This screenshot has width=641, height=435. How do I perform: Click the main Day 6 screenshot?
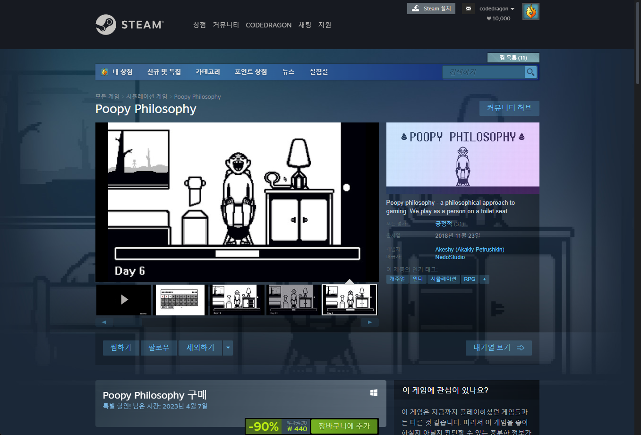click(237, 202)
